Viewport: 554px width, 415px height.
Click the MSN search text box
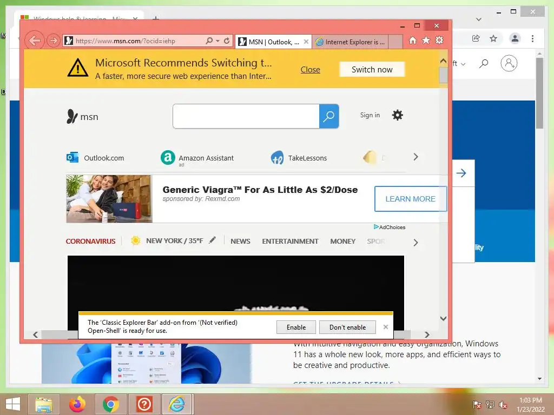(246, 116)
